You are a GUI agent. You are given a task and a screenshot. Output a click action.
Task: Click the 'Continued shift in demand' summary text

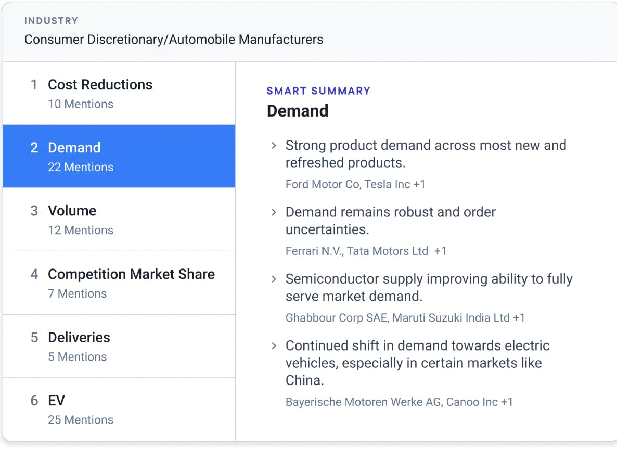point(417,363)
